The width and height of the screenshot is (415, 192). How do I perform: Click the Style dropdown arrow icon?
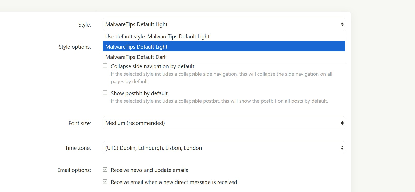pyautogui.click(x=342, y=24)
